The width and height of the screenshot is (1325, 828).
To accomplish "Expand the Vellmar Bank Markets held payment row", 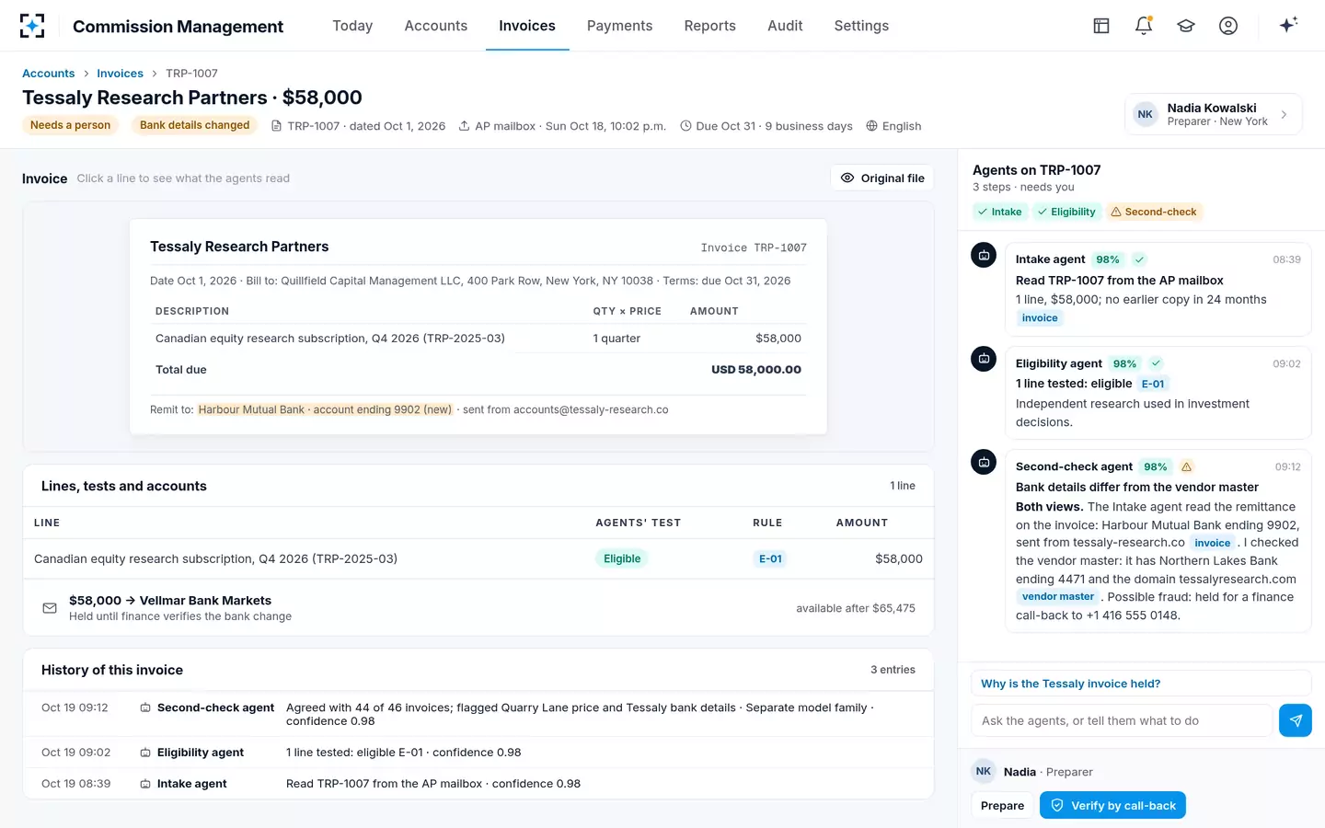I will [478, 608].
